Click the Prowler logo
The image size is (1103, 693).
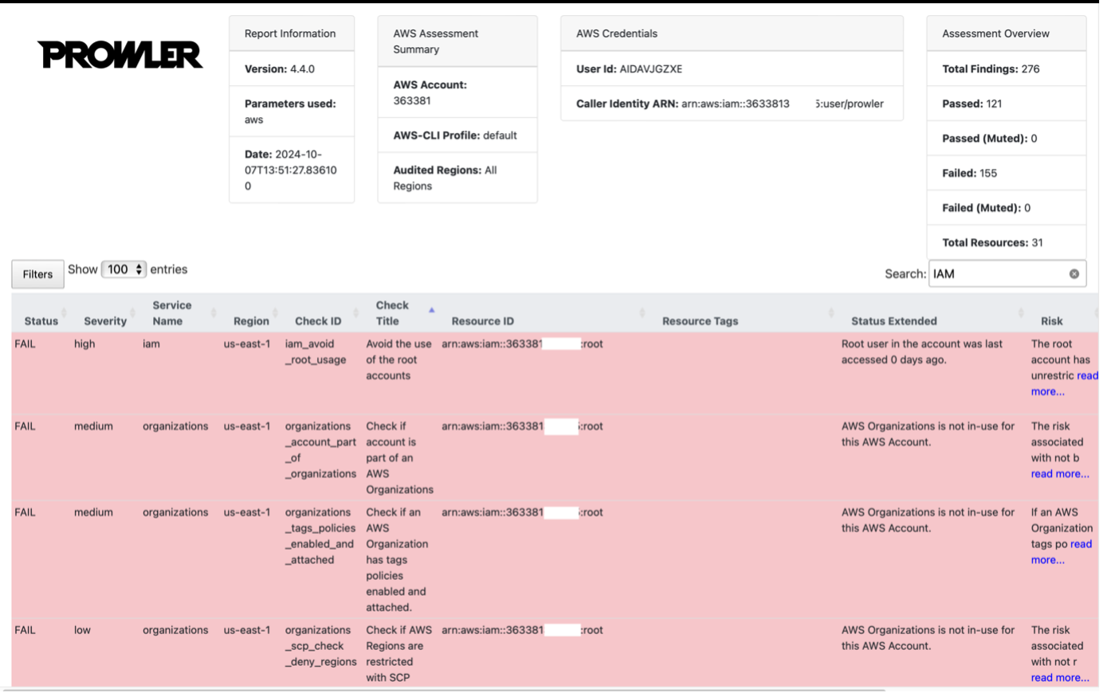[120, 54]
